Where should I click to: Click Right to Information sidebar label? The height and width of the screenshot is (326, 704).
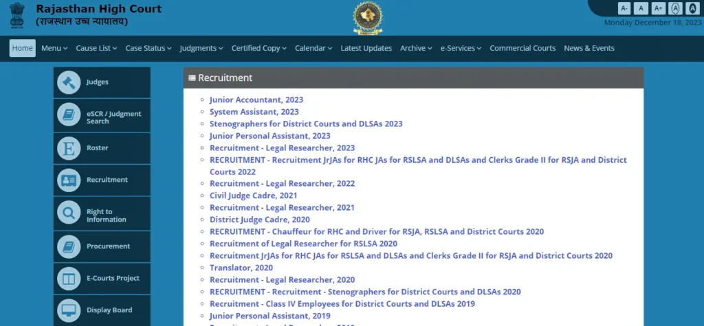click(107, 216)
